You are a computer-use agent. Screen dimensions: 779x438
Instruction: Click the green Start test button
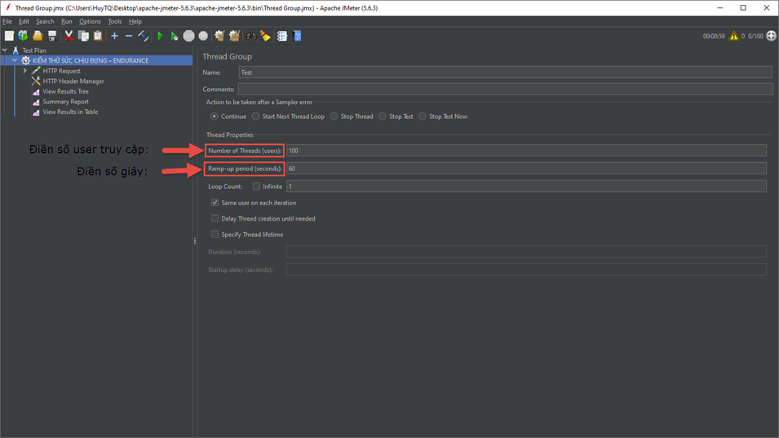(x=160, y=36)
